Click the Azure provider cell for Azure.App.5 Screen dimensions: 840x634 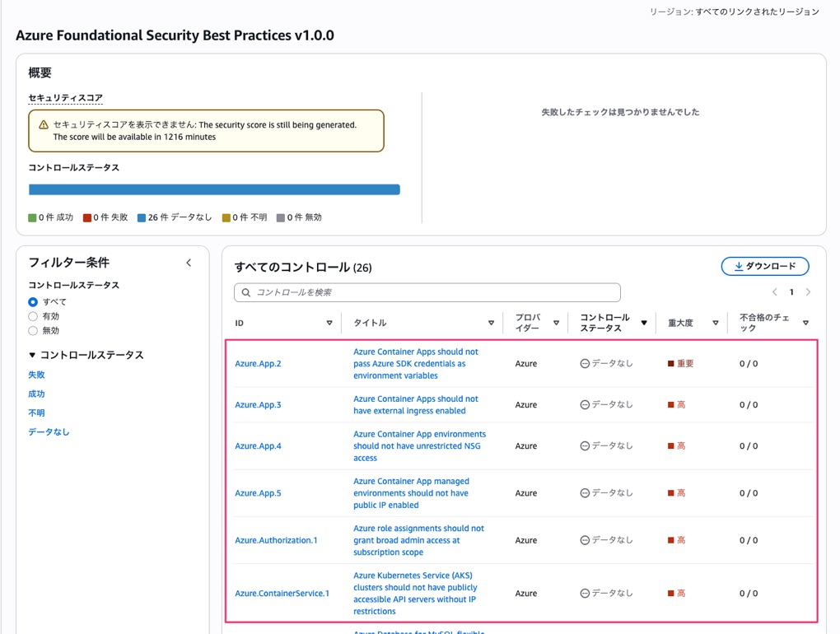(x=526, y=493)
